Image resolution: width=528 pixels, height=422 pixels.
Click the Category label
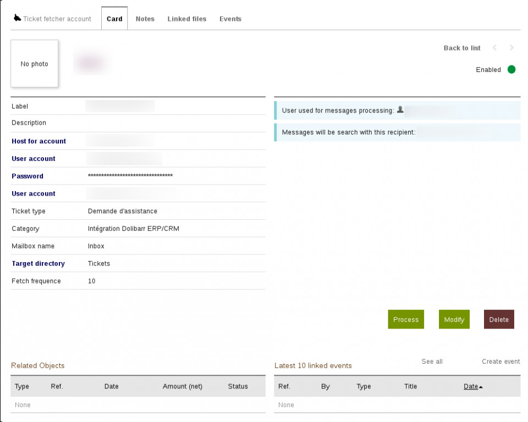[x=25, y=229]
